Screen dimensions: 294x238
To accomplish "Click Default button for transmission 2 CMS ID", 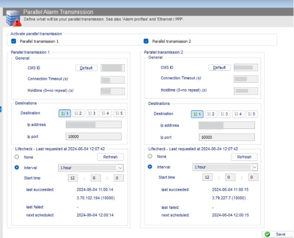I will (219, 68).
